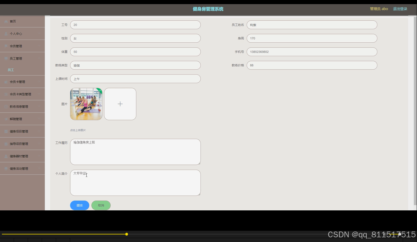Click the paper-plane icon beside 解聘管理
This screenshot has height=242, width=417.
pos(6,119)
